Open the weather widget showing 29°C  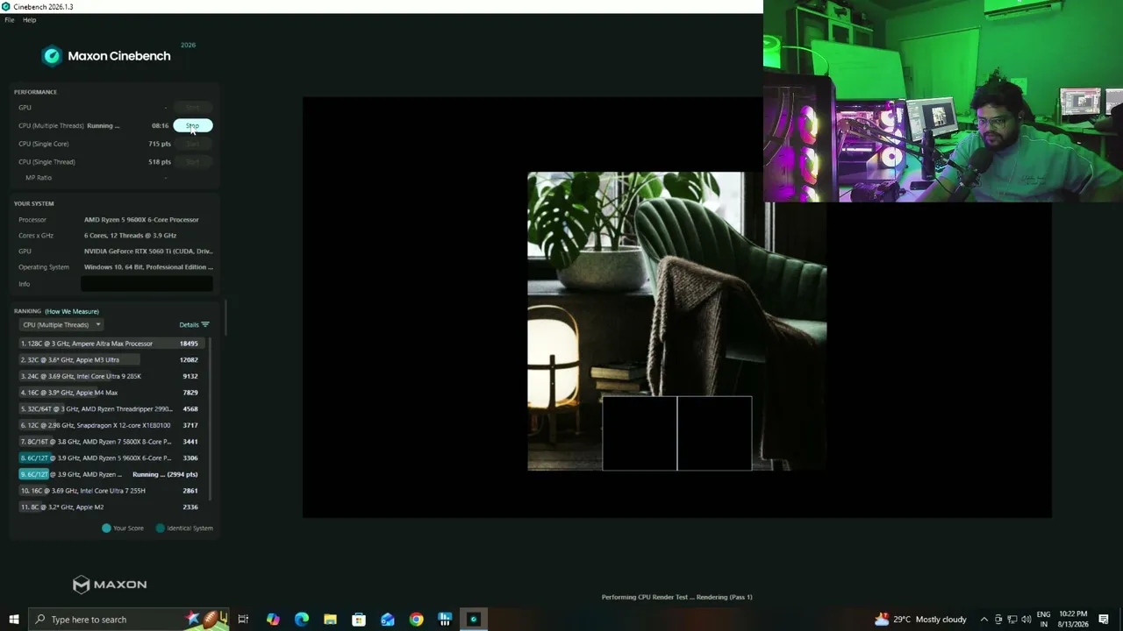point(920,620)
